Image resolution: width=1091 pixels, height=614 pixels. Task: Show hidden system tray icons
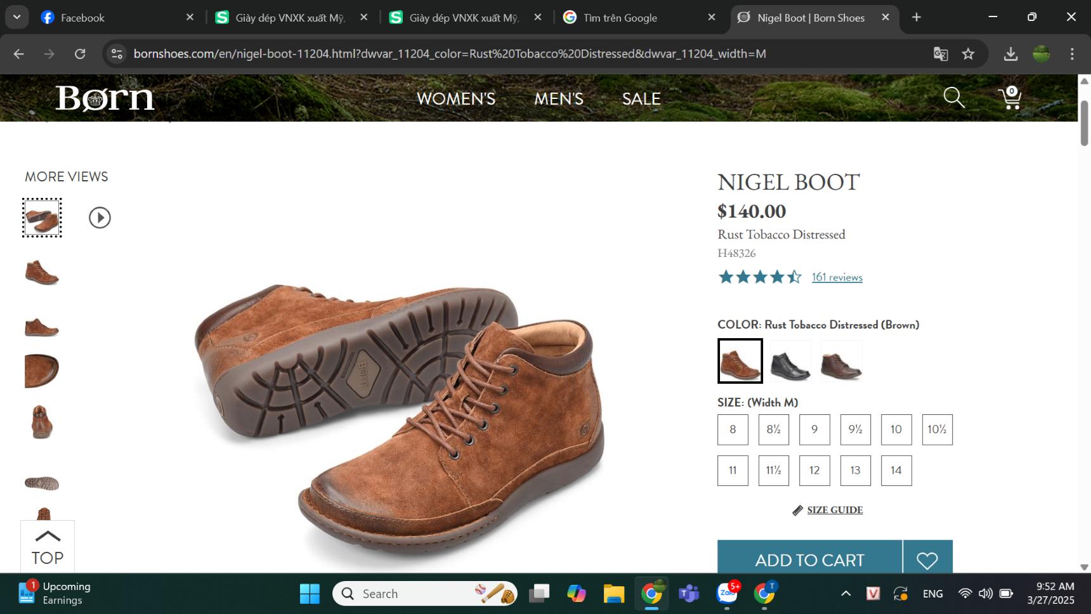(846, 594)
